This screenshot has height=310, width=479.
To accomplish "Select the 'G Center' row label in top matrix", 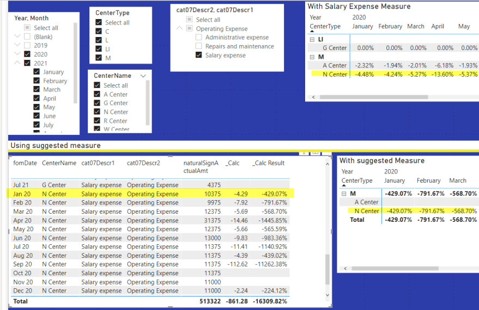I will point(335,48).
